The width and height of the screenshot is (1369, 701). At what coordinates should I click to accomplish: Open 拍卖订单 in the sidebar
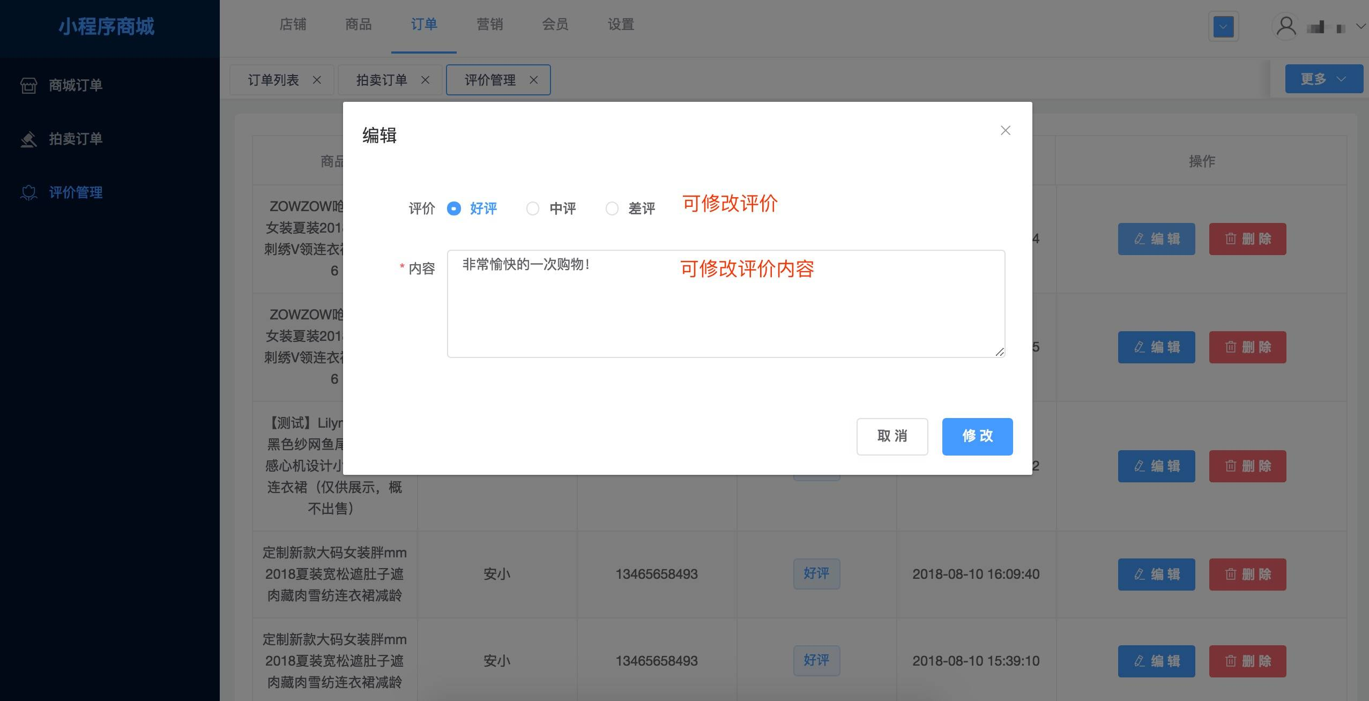tap(76, 139)
